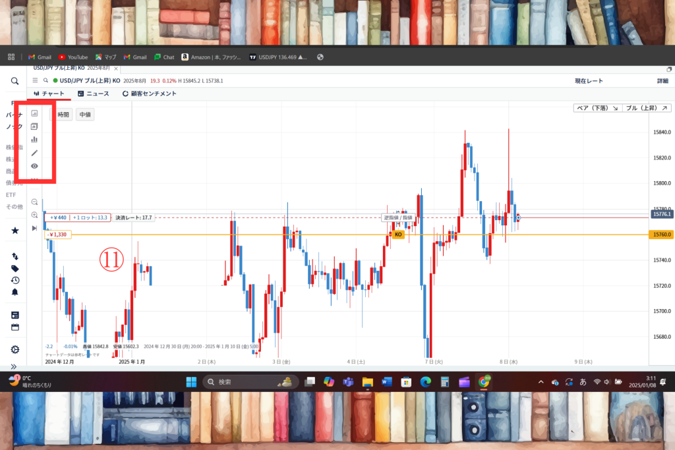Open the sidebar settings gear
Screen dimensions: 675x450
tap(15, 349)
